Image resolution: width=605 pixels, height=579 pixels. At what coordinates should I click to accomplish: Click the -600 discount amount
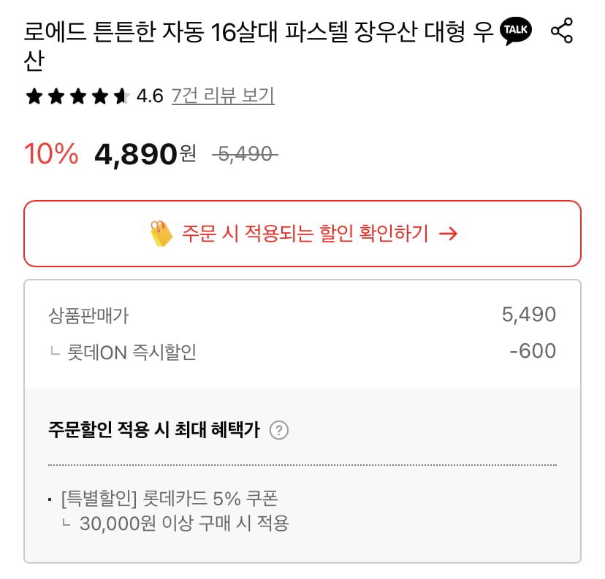click(533, 351)
